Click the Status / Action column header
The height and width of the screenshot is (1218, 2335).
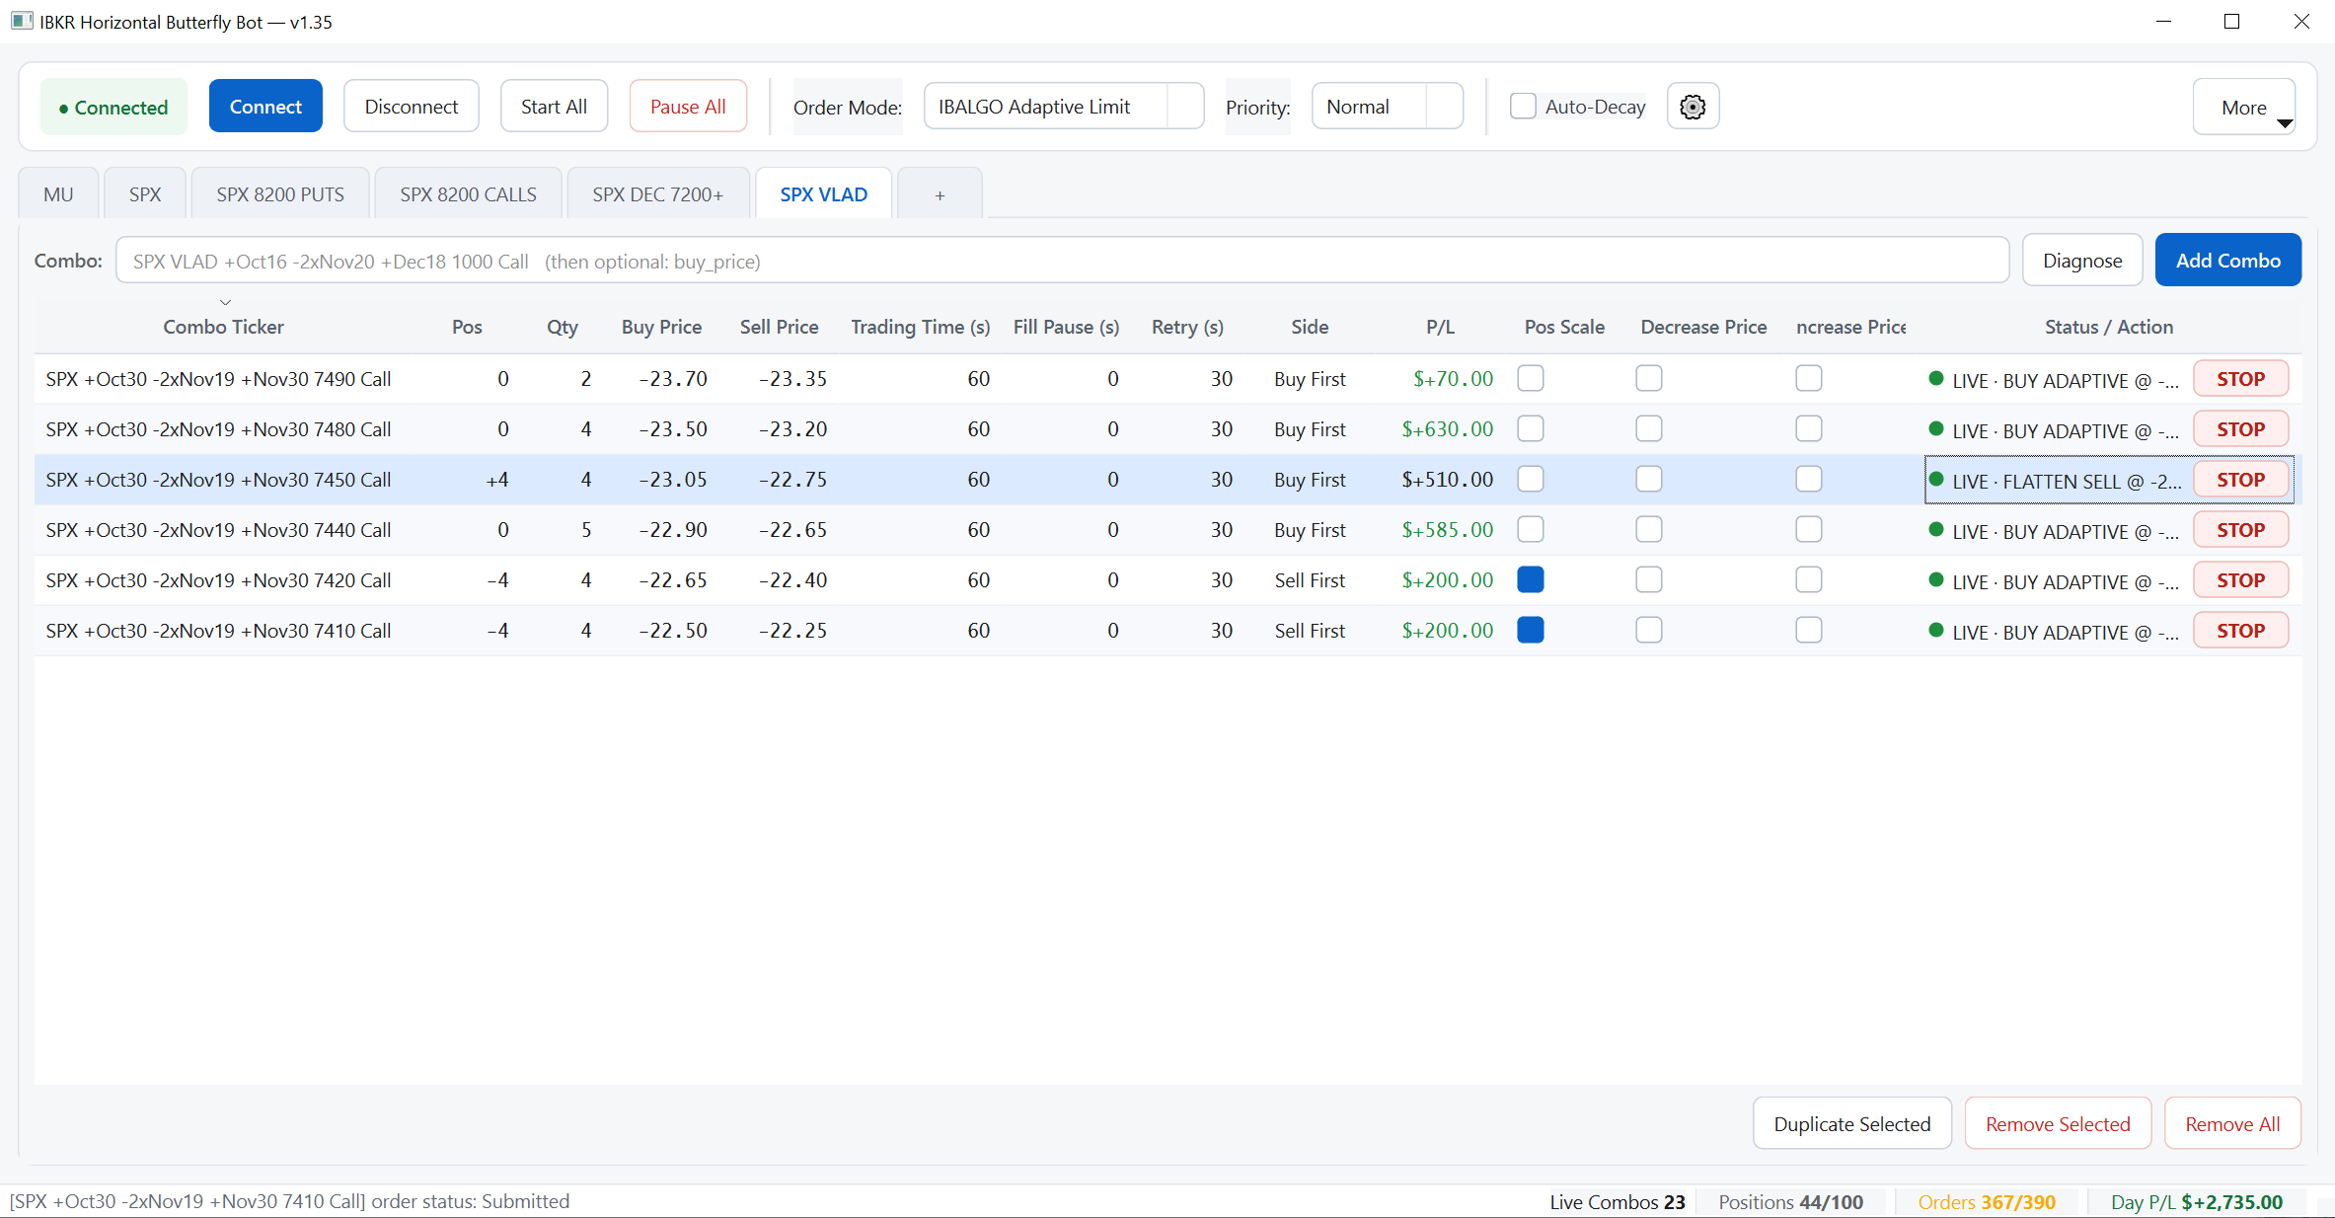[x=2109, y=327]
